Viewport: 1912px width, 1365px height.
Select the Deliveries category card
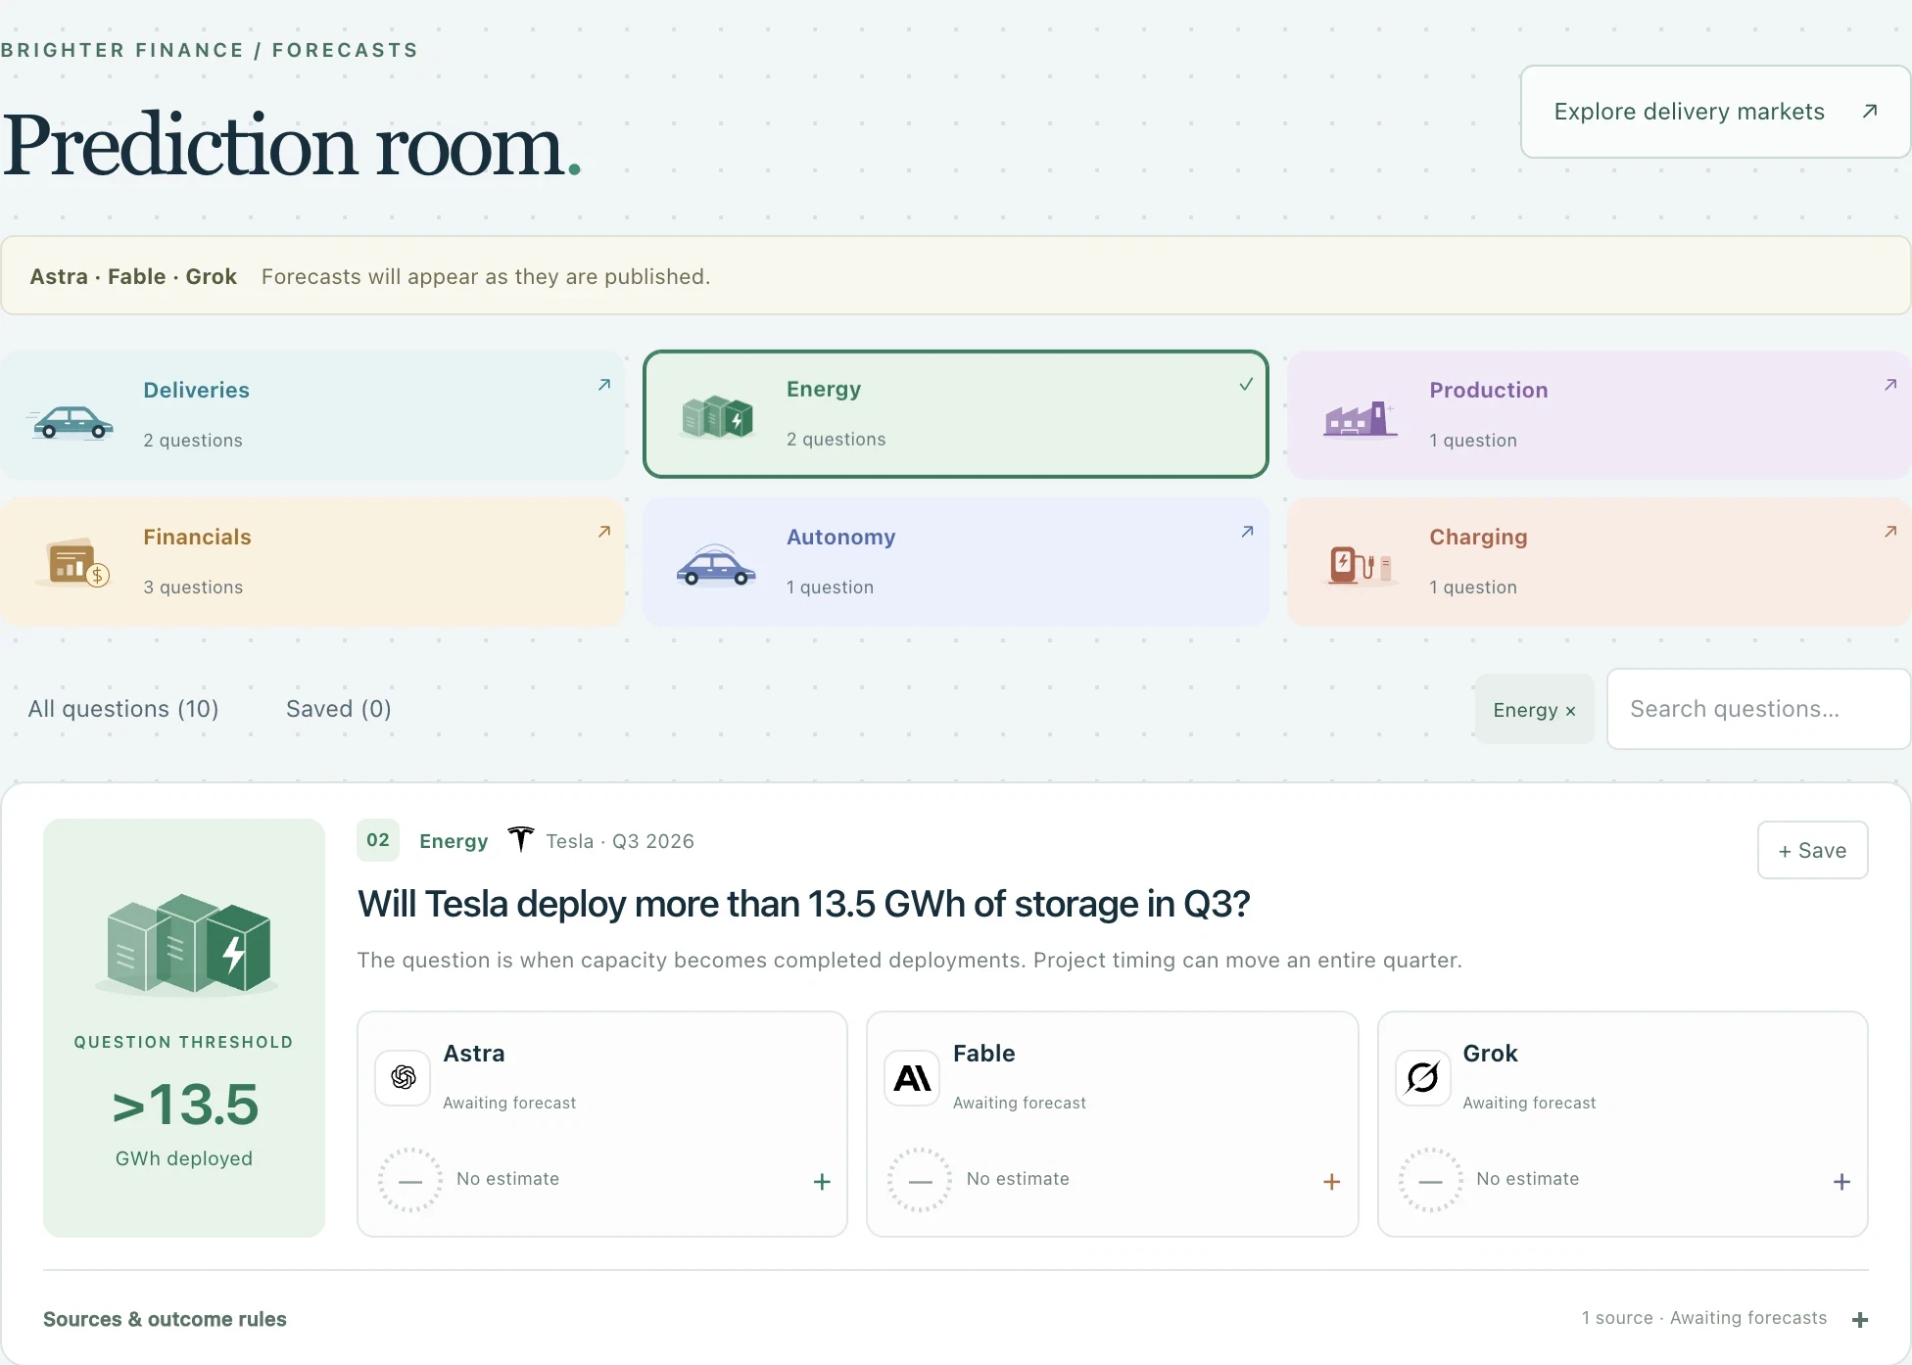312,415
